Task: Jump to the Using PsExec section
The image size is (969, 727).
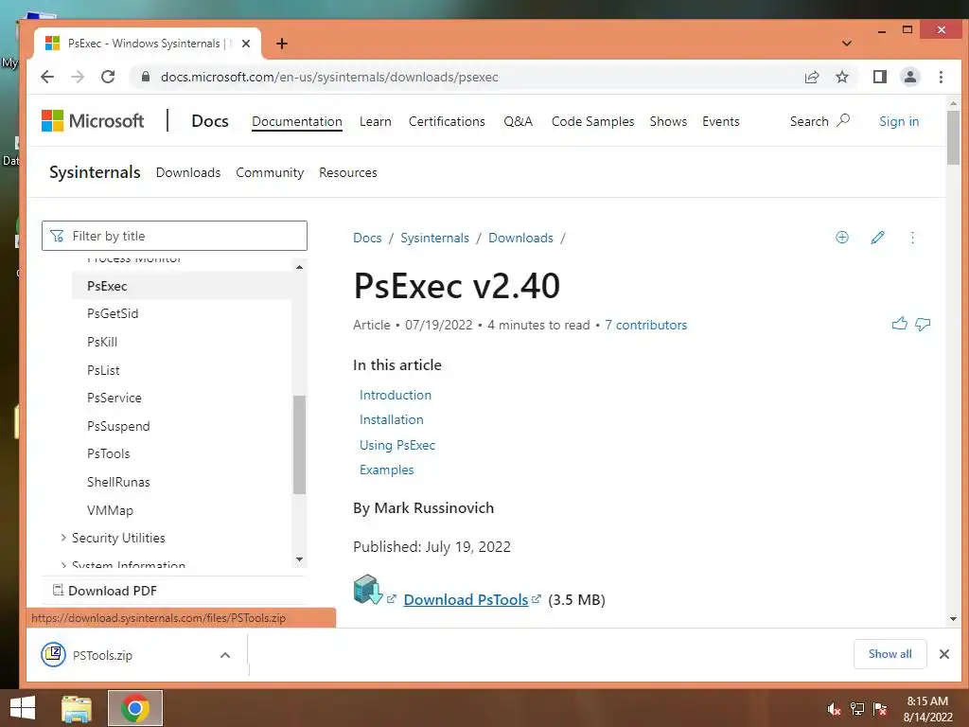Action: pyautogui.click(x=397, y=445)
